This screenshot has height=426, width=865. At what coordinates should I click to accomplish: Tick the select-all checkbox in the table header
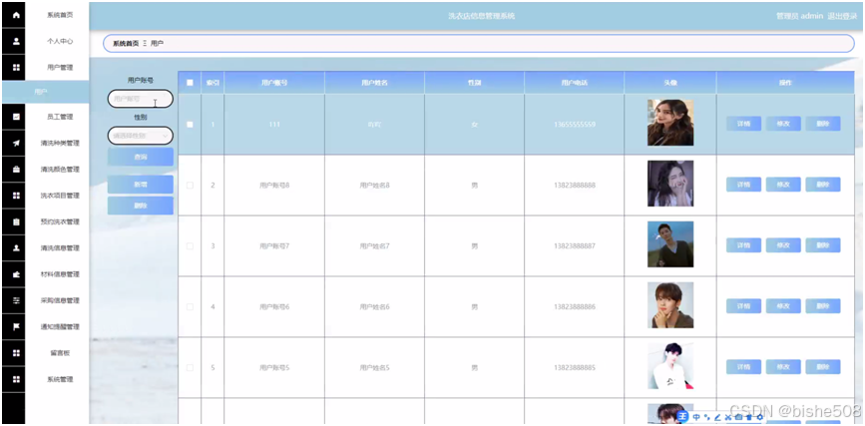pyautogui.click(x=190, y=83)
